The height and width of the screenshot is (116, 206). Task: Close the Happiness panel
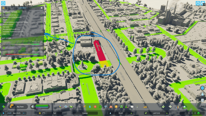41,8
